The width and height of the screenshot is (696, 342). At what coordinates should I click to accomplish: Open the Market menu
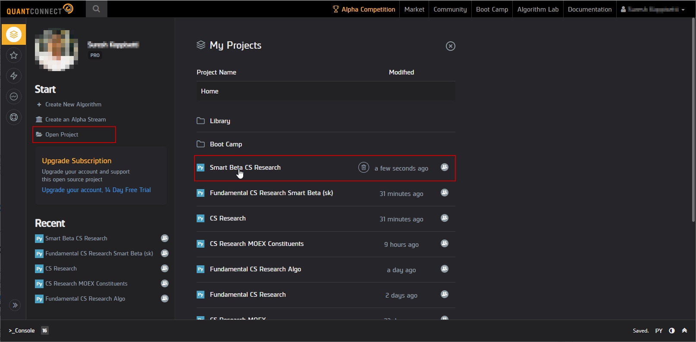[x=414, y=9]
